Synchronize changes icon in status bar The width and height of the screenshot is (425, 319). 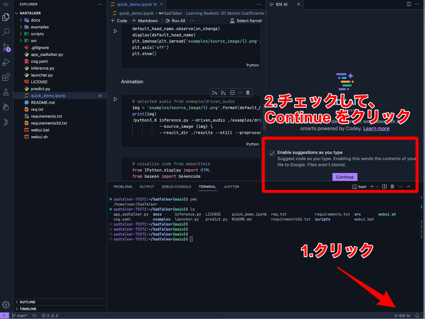point(35,316)
